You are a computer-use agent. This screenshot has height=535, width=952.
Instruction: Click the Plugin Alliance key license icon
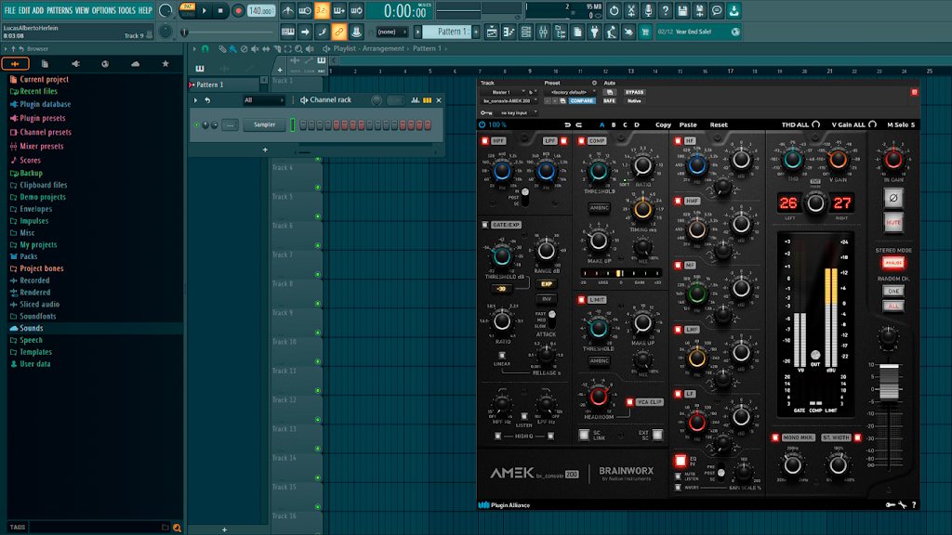tap(890, 504)
